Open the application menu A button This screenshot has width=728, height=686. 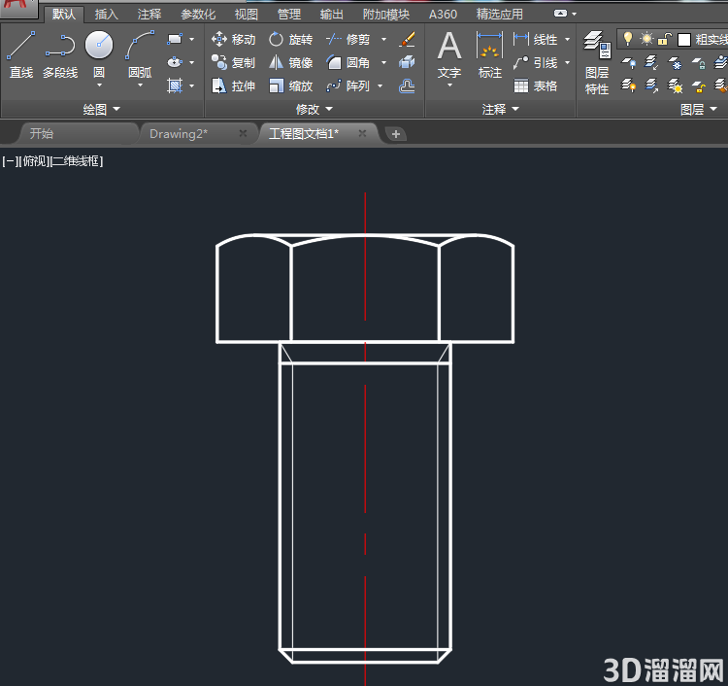(18, 7)
